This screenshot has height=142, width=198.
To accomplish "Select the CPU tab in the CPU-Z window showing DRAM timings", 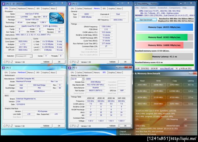I will pyautogui.click(x=72, y=9).
